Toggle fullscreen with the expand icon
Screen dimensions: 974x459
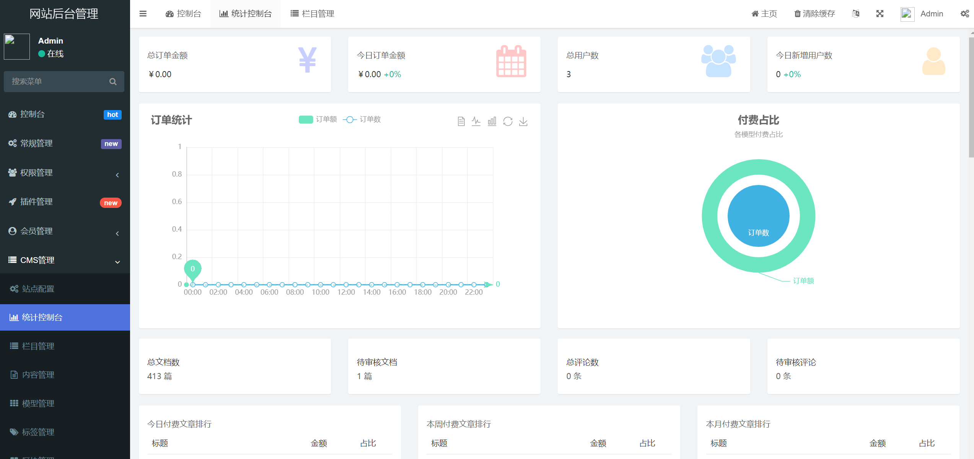point(880,14)
